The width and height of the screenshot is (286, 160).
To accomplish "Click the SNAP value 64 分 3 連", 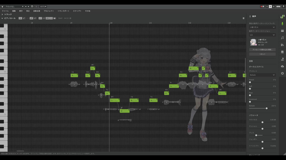I will click(x=68, y=18).
